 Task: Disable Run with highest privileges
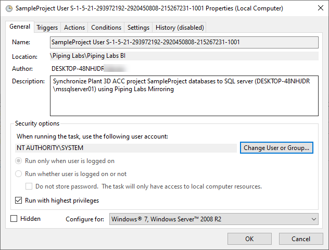19,201
